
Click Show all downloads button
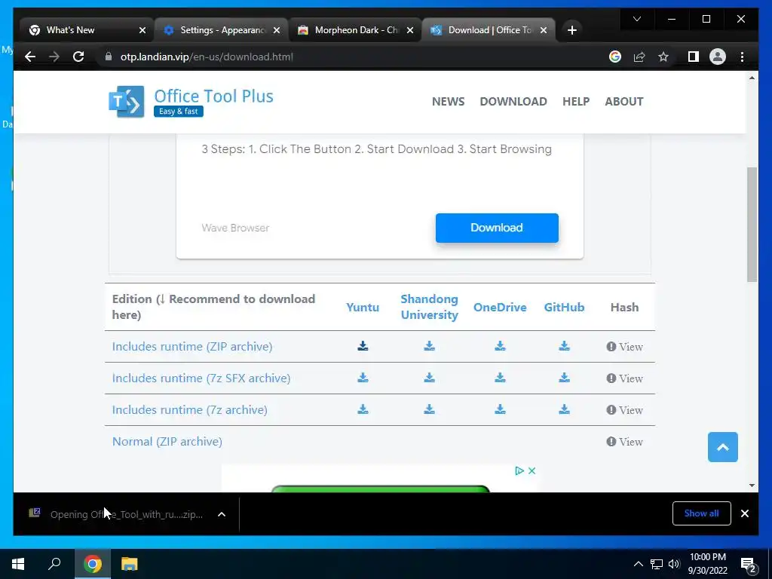[x=702, y=513]
